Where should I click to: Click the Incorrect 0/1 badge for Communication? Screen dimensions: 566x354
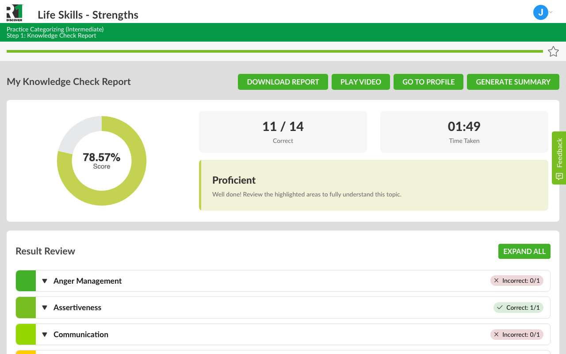click(516, 335)
